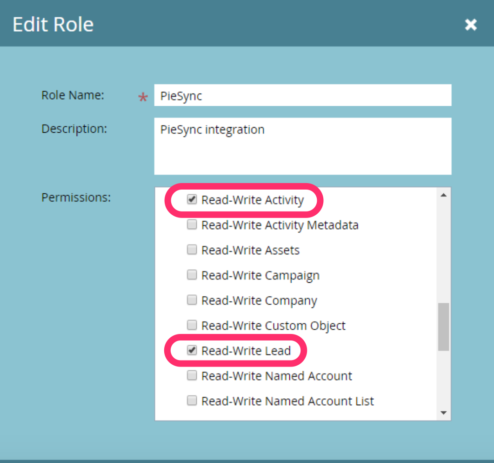Click the Edit Role dialog title
The height and width of the screenshot is (463, 494).
tap(53, 24)
